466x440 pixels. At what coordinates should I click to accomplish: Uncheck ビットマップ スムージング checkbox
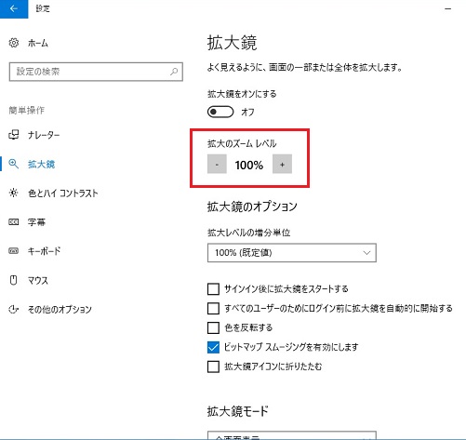[213, 347]
